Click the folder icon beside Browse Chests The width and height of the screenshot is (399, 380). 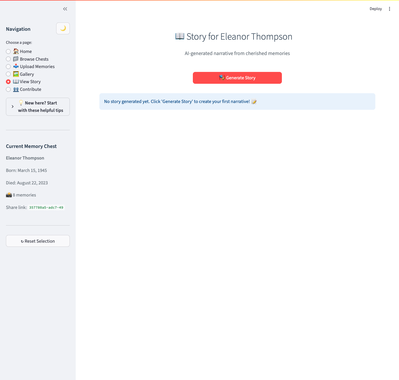pyautogui.click(x=16, y=59)
